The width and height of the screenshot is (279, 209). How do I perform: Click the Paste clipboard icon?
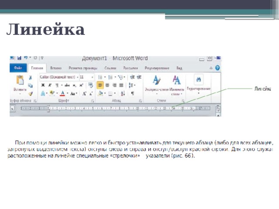coord(20,80)
